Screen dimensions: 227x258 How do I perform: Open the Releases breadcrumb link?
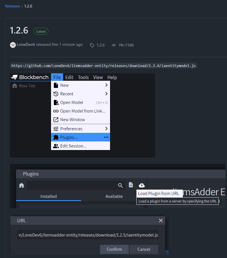point(12,6)
